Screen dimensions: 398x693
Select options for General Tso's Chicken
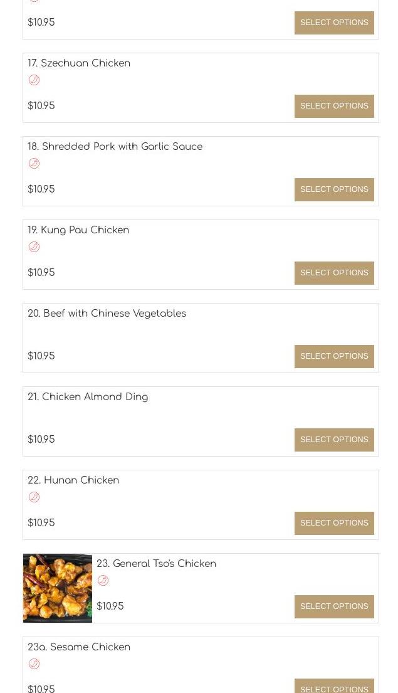click(x=334, y=606)
